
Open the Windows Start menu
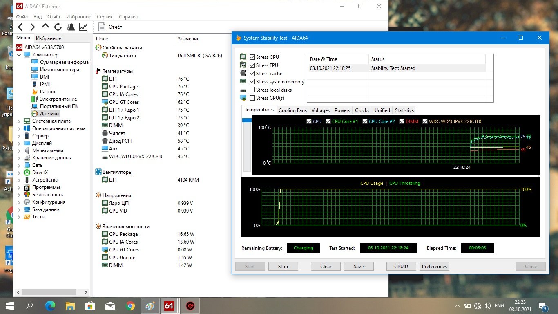[x=10, y=305]
